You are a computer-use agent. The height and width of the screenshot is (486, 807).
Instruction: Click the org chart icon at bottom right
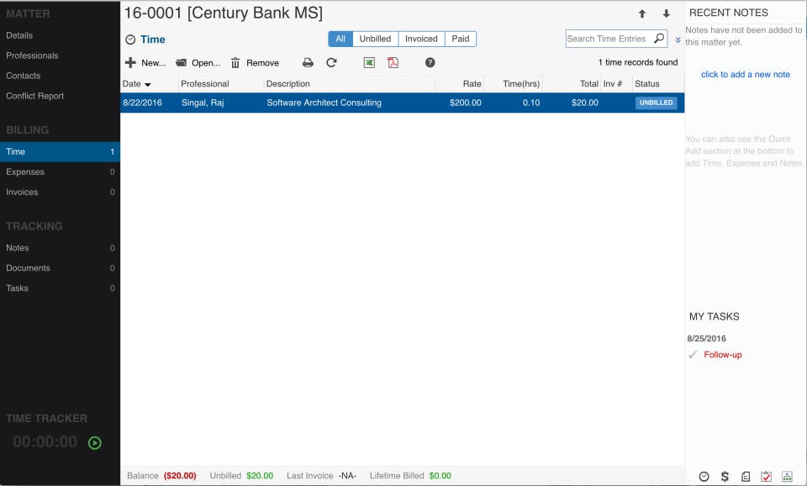(787, 477)
